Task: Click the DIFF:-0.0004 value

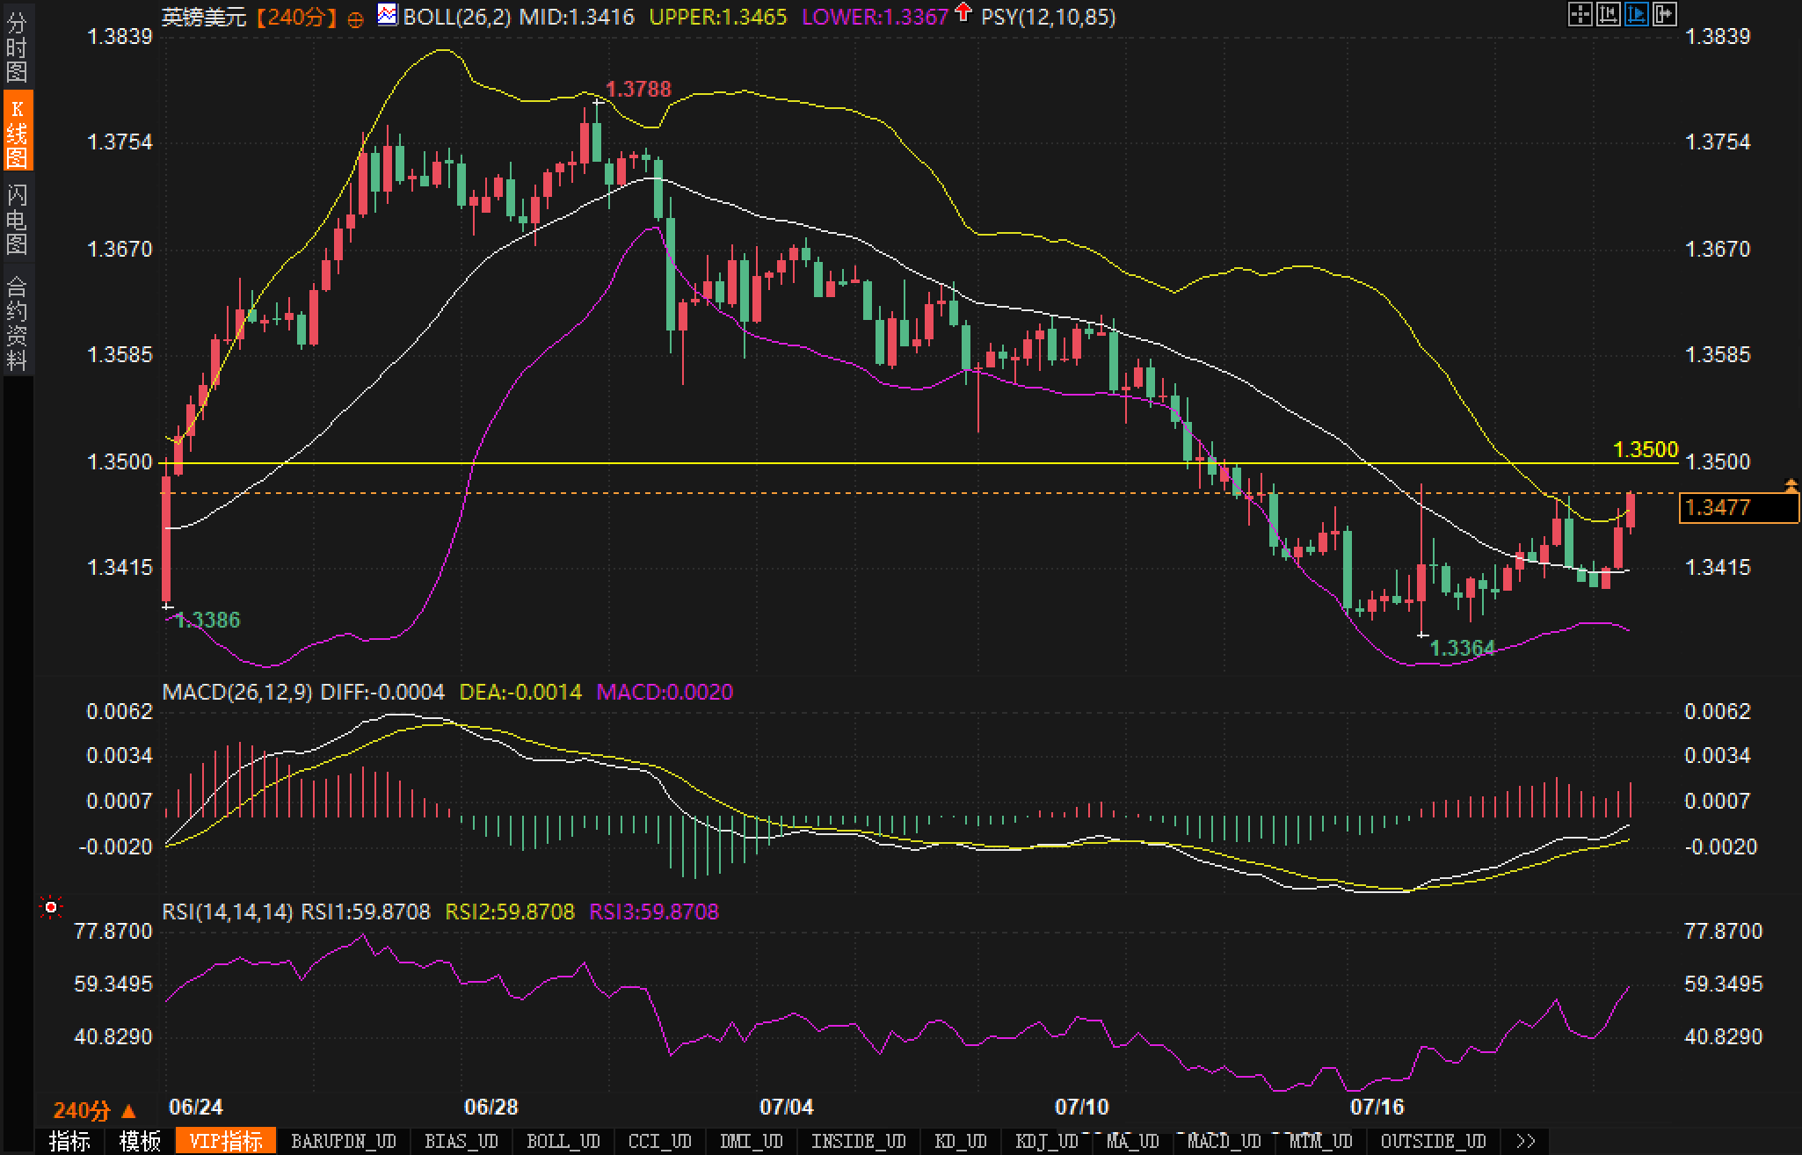Action: tap(382, 692)
